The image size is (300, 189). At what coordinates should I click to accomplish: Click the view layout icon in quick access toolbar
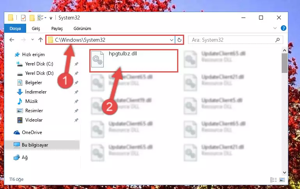pos(40,18)
